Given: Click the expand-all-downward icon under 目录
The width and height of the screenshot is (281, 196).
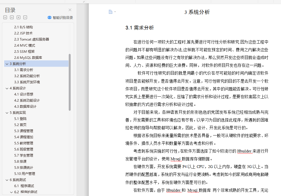Looking at the screenshot, I should click(5, 17).
